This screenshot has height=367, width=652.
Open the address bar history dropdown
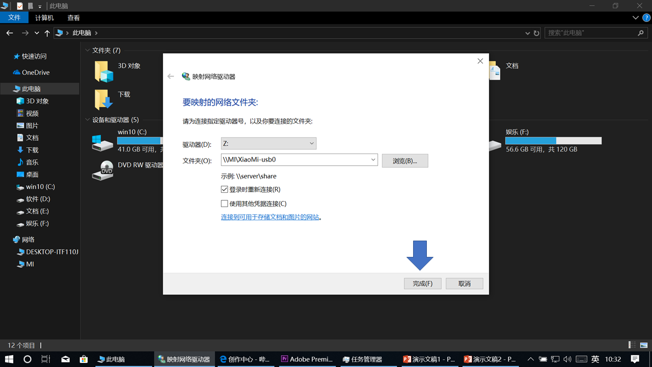528,33
